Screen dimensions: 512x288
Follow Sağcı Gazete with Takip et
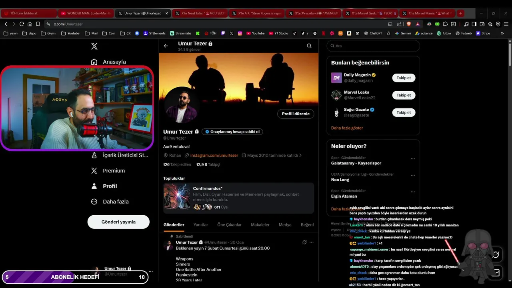tap(404, 112)
